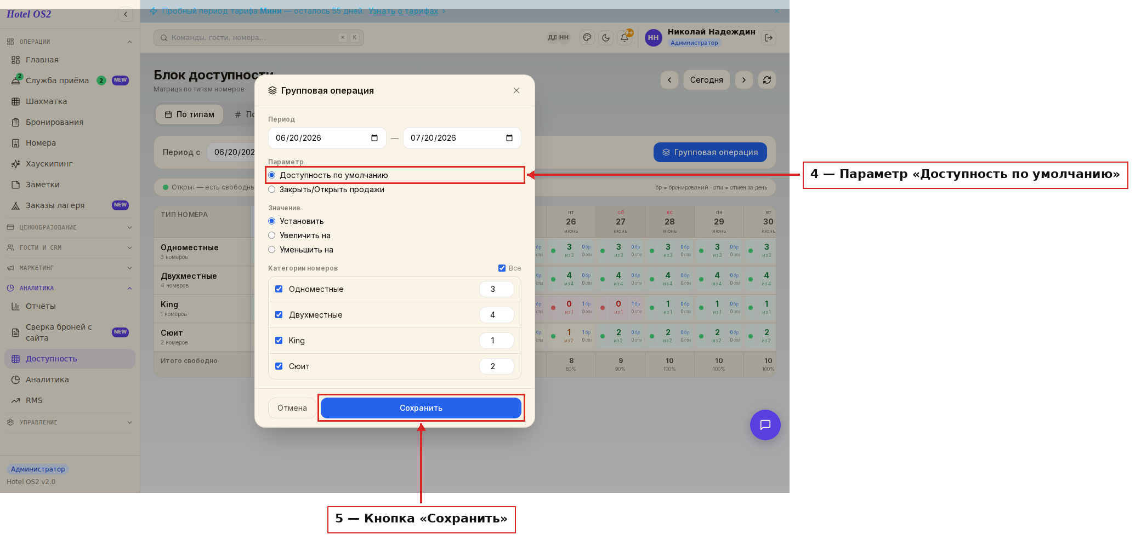Switch to the По типам tab

pos(190,114)
